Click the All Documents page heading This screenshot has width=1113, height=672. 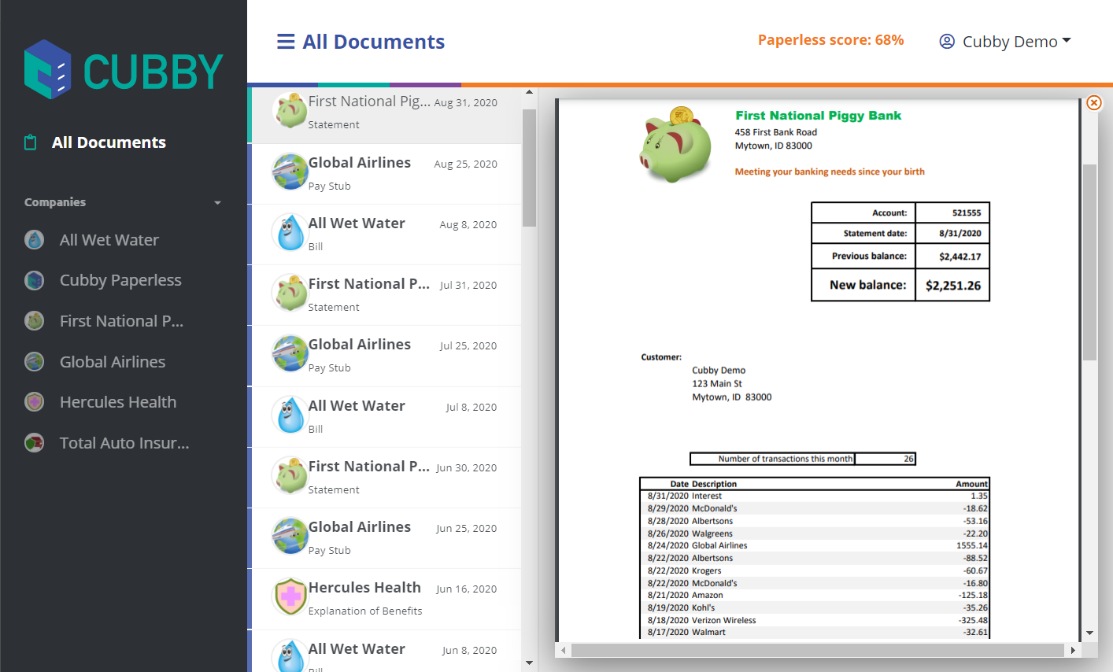click(374, 42)
